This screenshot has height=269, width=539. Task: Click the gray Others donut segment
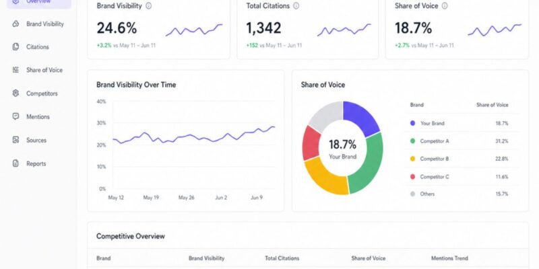(326, 115)
